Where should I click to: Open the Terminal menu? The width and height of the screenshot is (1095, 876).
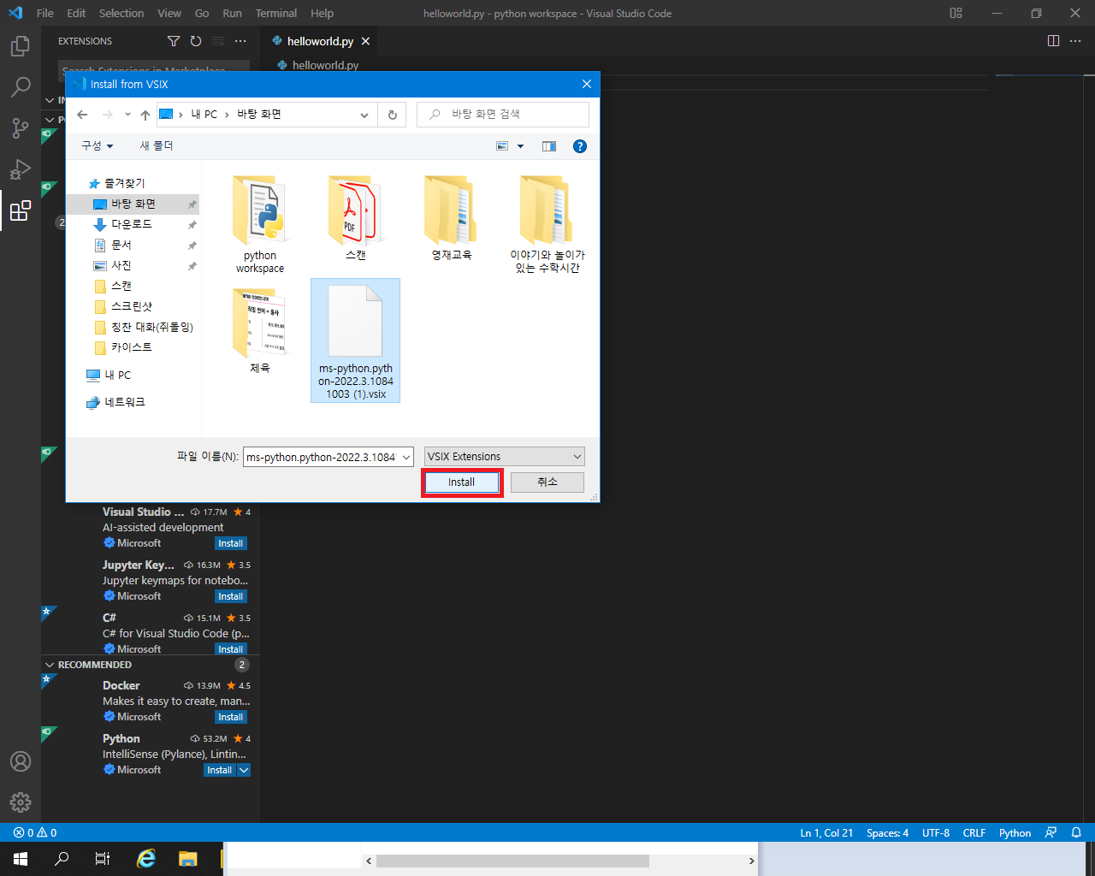[x=276, y=13]
